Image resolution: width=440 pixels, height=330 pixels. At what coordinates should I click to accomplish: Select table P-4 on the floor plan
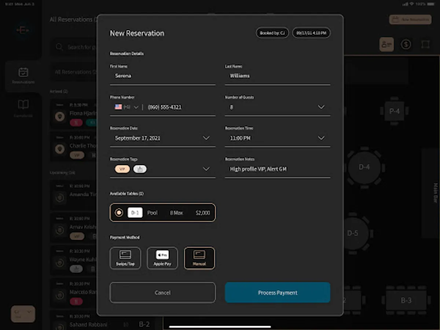click(395, 111)
